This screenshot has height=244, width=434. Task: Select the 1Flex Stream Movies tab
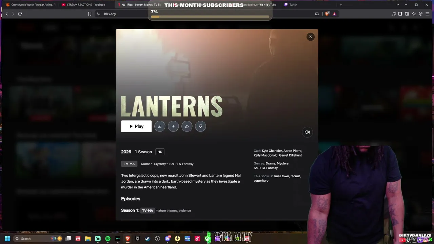141,5
